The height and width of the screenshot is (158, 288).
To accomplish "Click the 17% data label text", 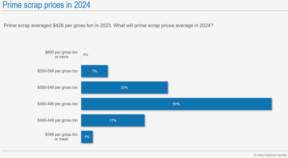I will click(x=113, y=120).
